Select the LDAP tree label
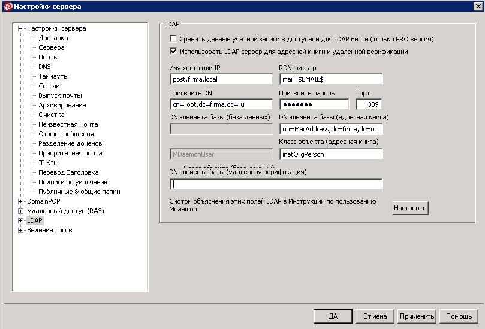The height and width of the screenshot is (329, 485). click(x=34, y=220)
